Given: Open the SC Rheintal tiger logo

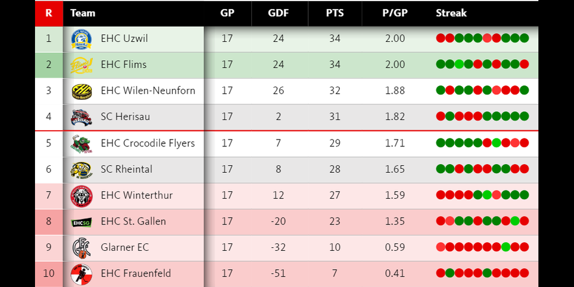Looking at the screenshot, I should (x=82, y=169).
